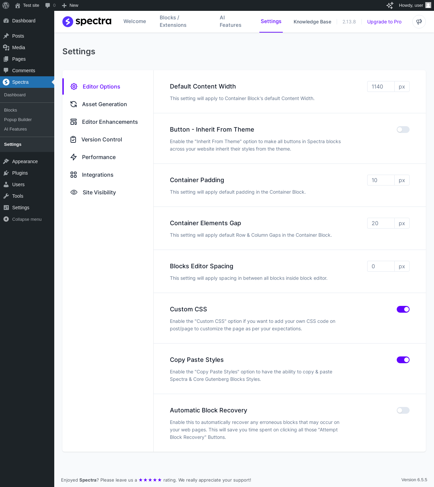
Task: Click the WordPress logo in admin bar
Action: pyautogui.click(x=6, y=5)
